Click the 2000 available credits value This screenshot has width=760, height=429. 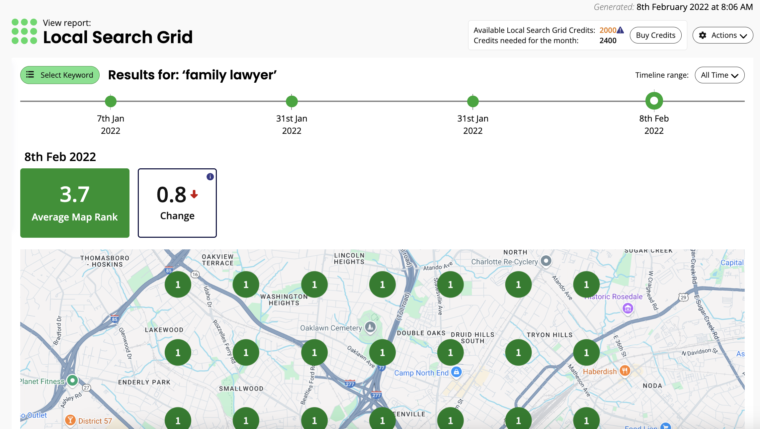tap(608, 30)
